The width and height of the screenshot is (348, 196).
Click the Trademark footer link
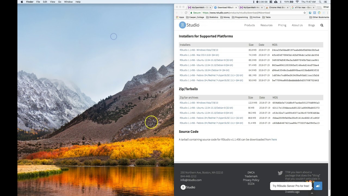pyautogui.click(x=251, y=176)
